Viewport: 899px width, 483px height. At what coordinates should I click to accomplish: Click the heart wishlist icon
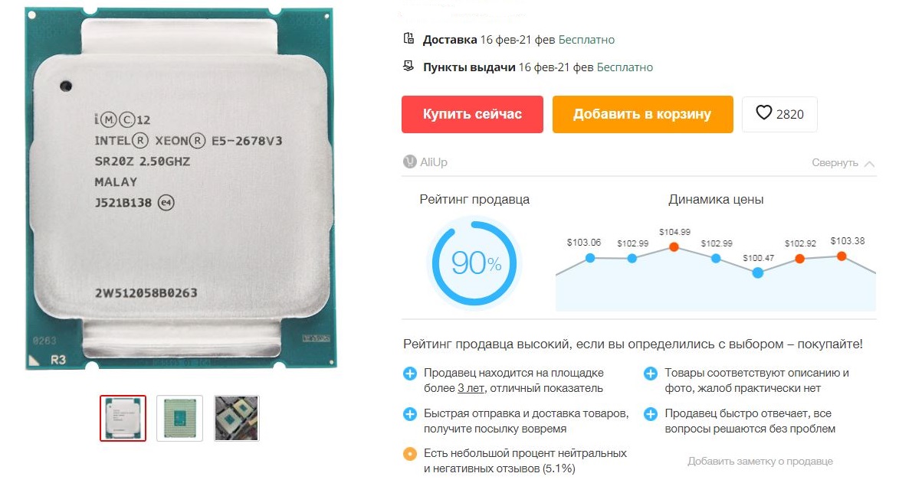coord(763,113)
